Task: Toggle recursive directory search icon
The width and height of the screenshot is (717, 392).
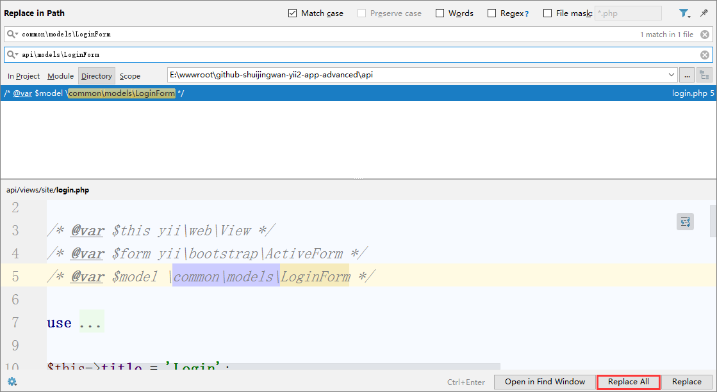Action: click(x=704, y=75)
